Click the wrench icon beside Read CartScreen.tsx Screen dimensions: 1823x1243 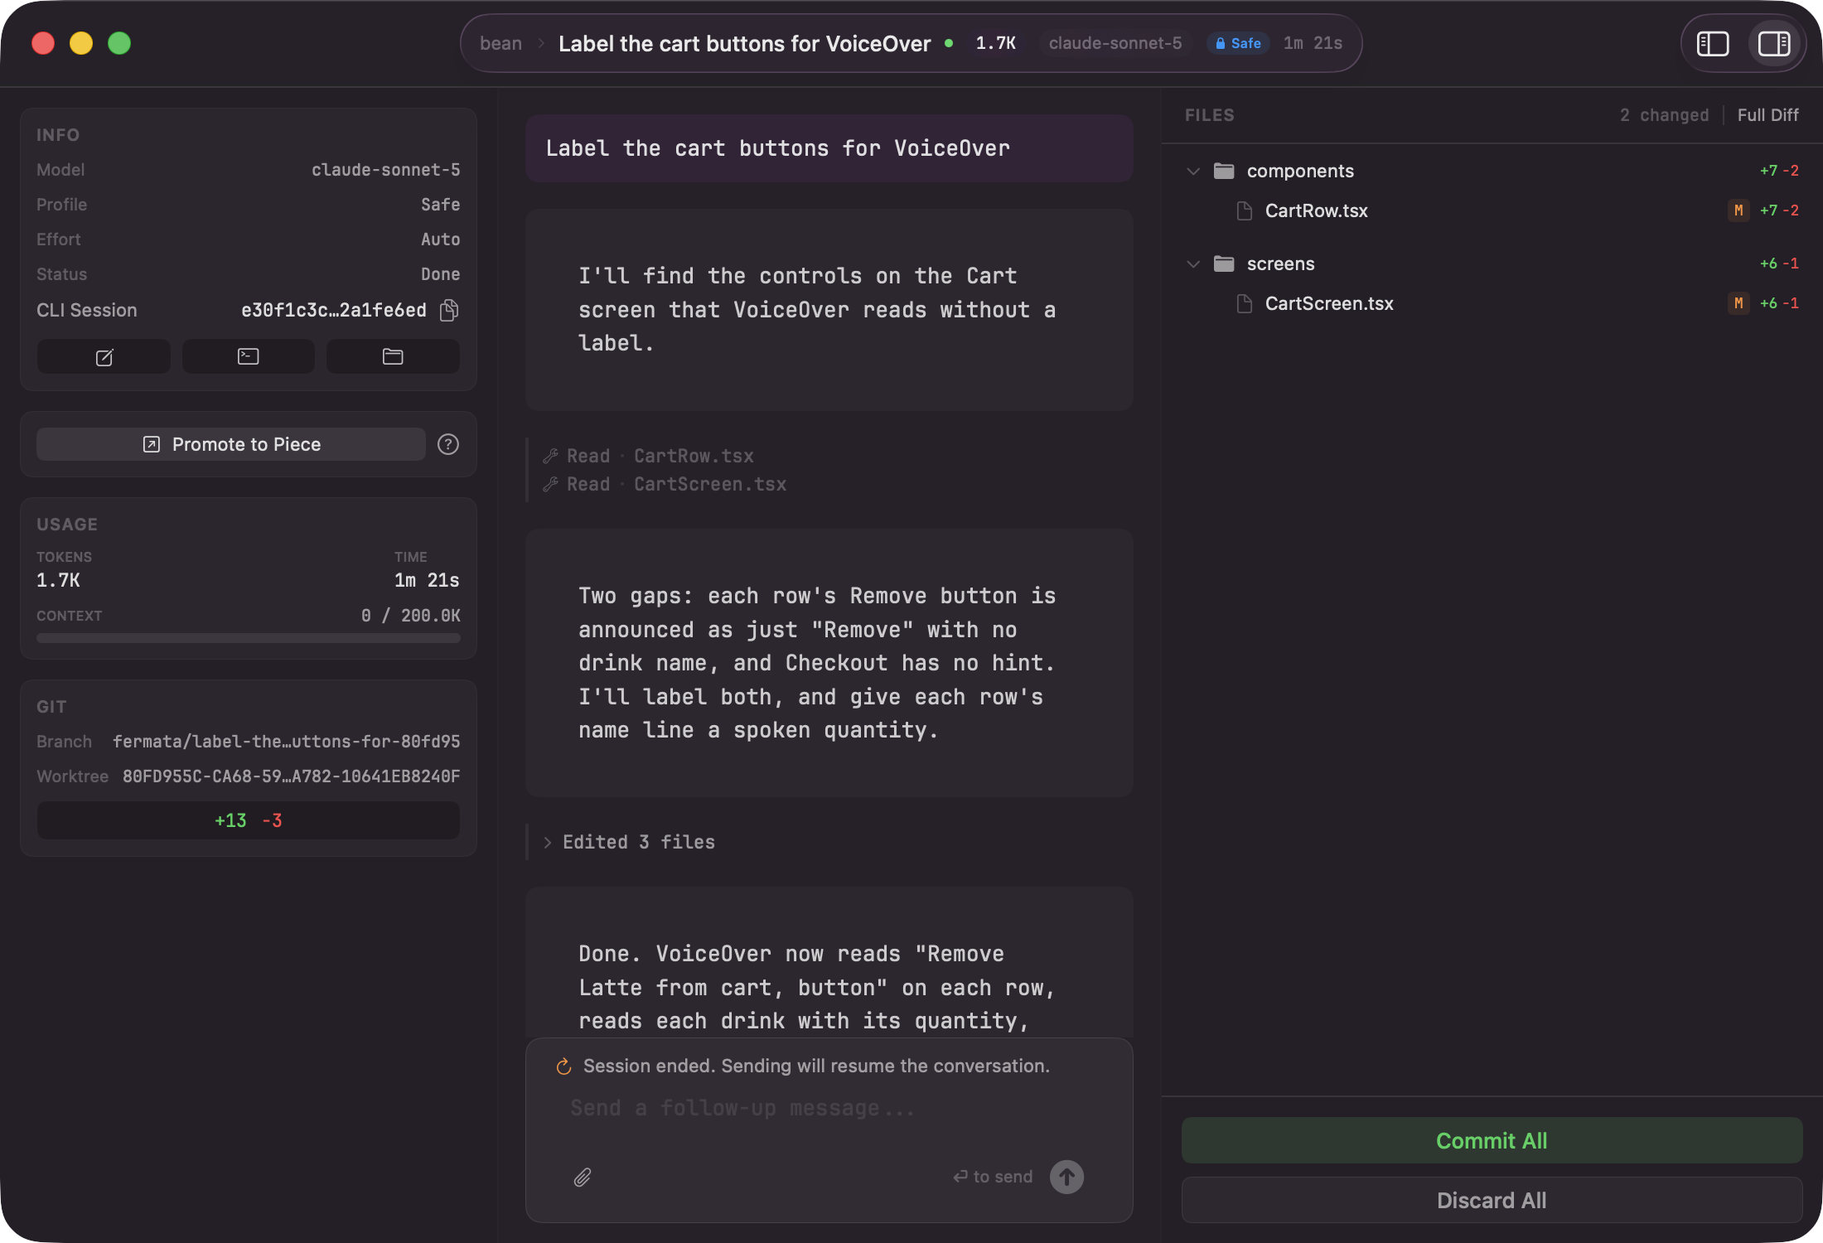tap(550, 484)
